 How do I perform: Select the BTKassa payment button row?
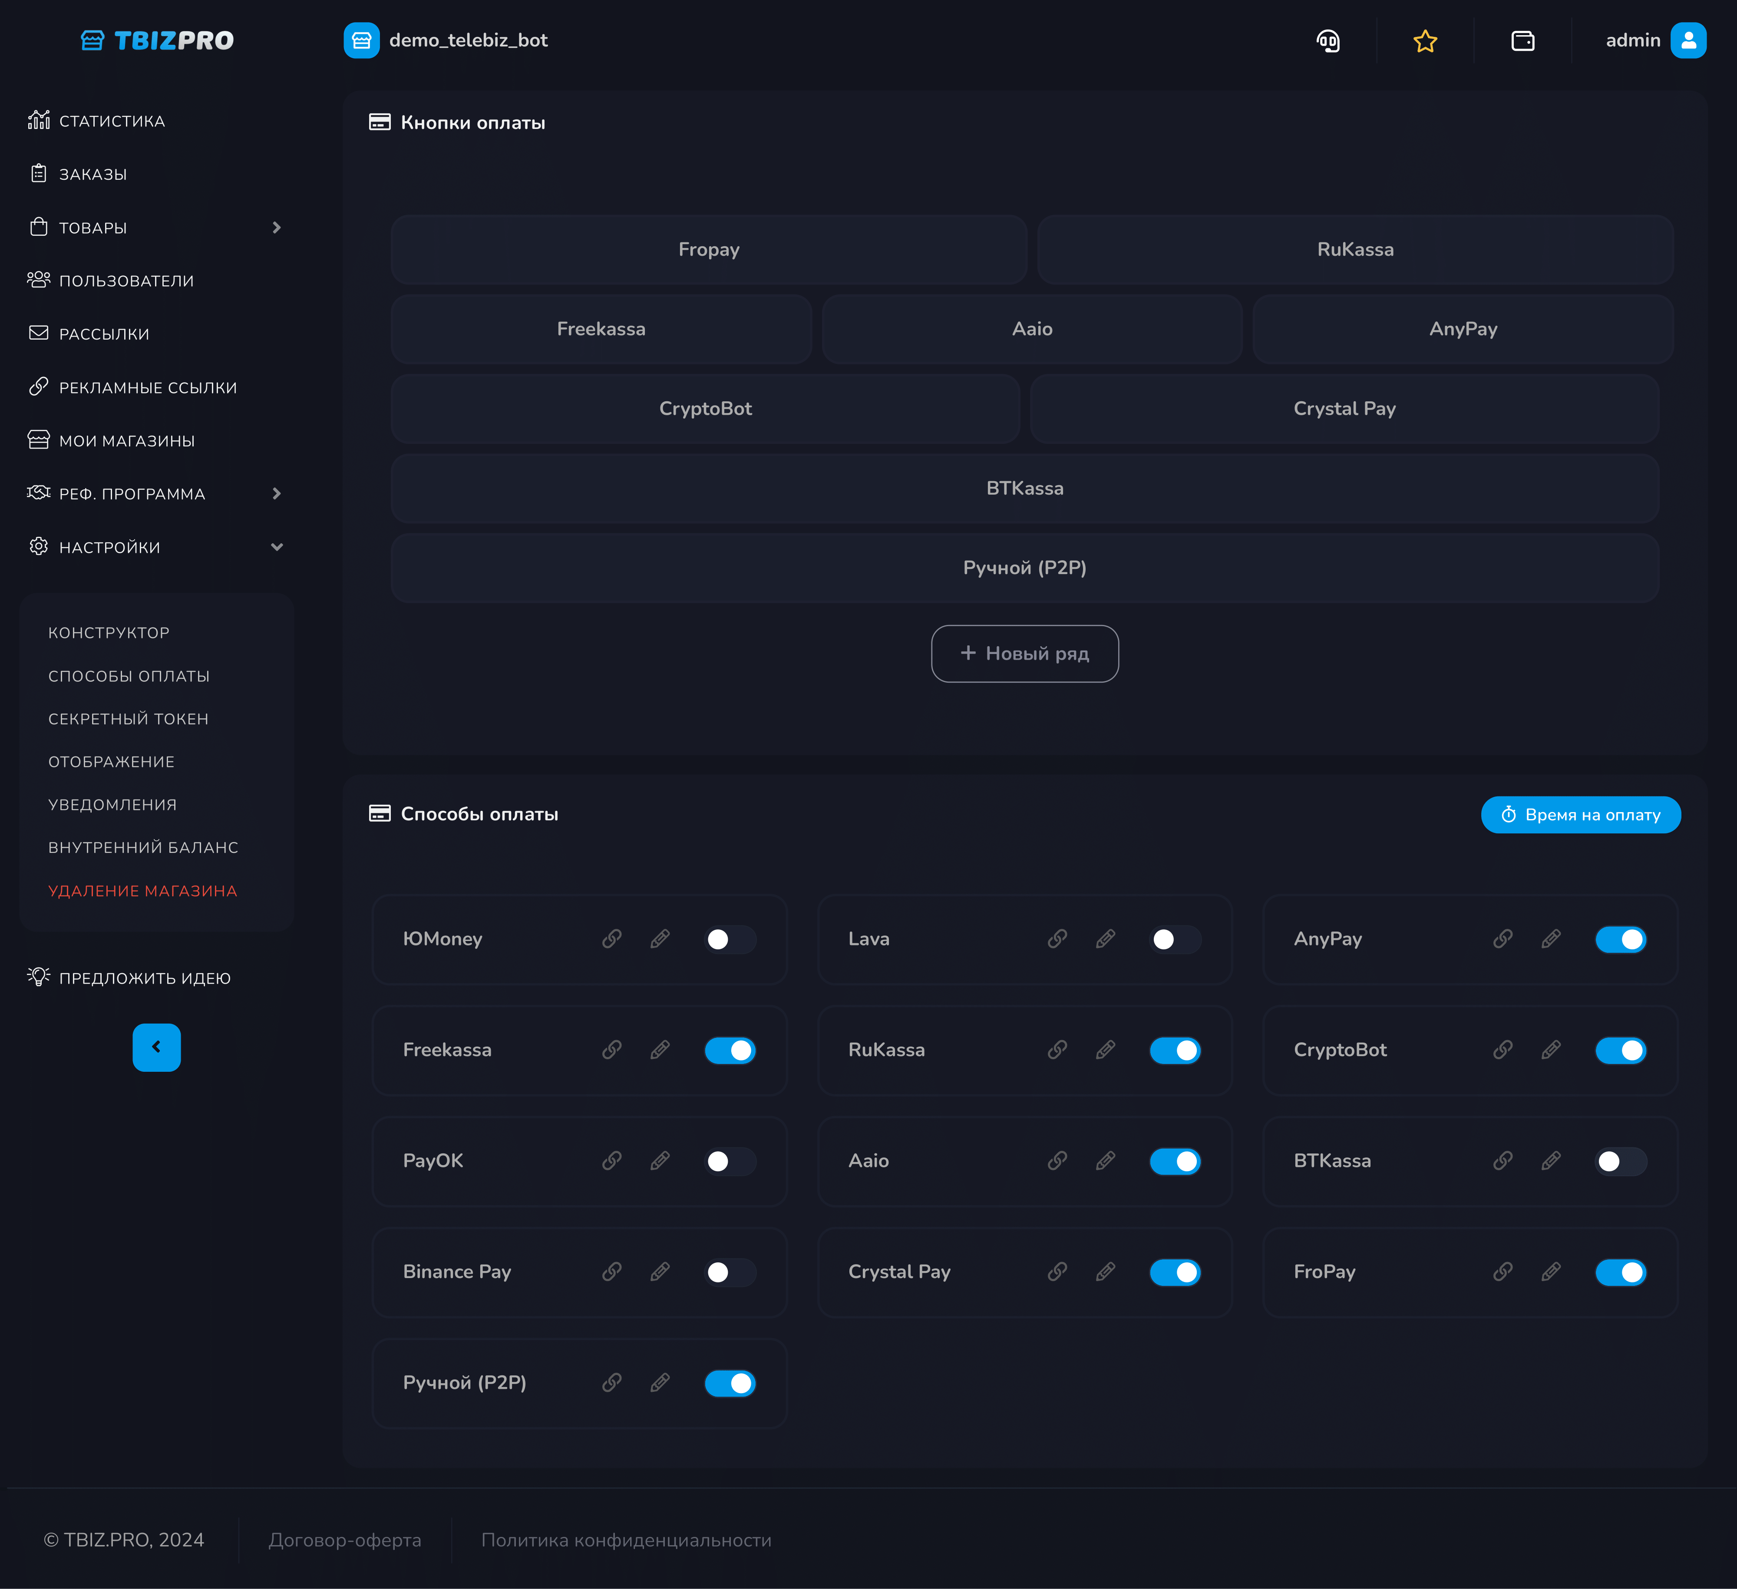(1025, 489)
